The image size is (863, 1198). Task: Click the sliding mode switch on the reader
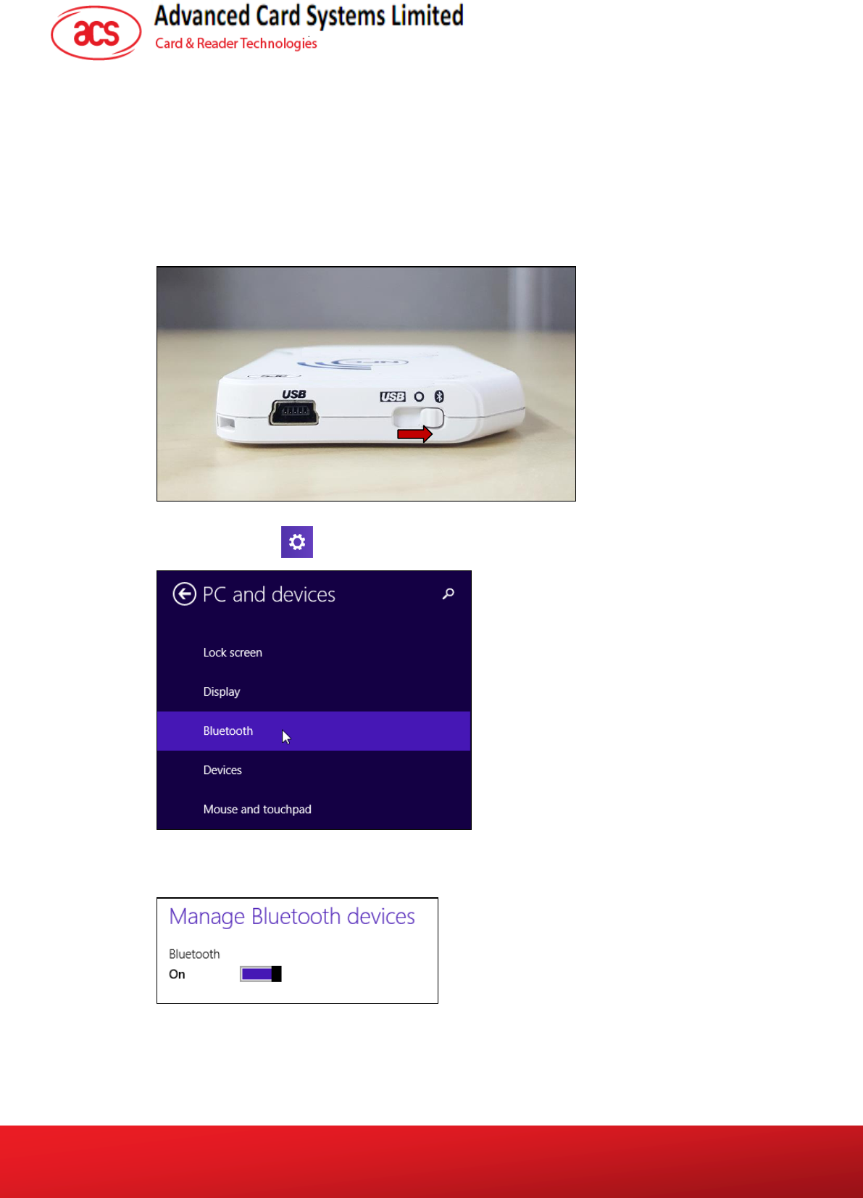(418, 418)
